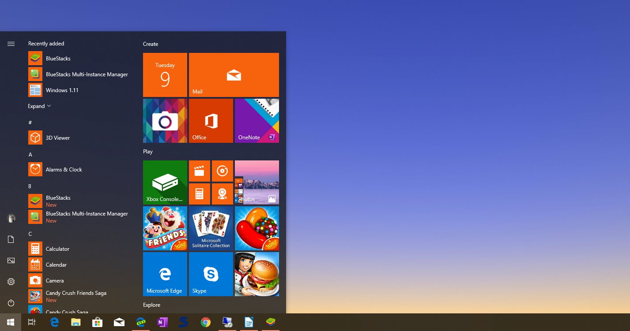Viewport: 630px width, 331px height.
Task: Open the Photos tile
Action: click(257, 182)
